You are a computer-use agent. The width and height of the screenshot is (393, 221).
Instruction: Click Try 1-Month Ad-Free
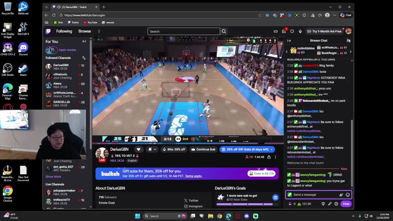[324, 31]
